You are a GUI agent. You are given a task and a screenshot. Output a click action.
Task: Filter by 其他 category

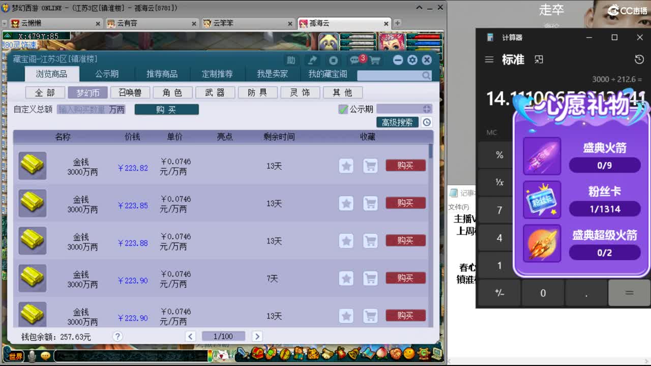(343, 93)
